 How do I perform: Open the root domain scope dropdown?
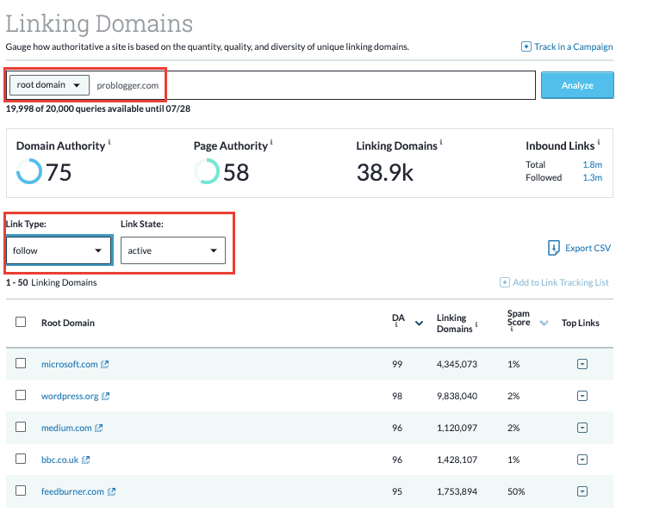click(x=49, y=85)
